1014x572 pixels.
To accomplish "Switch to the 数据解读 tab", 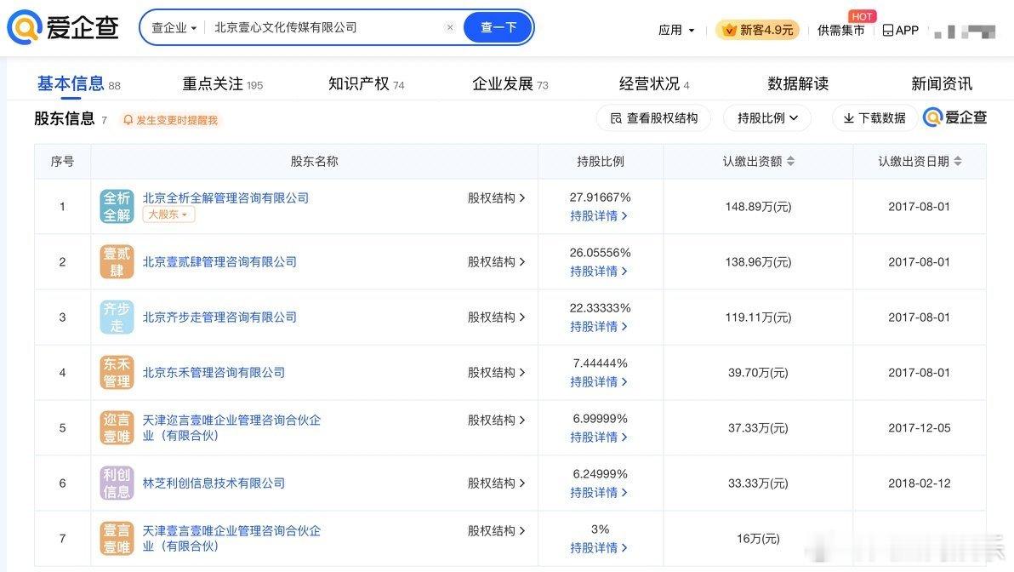I will tap(798, 83).
